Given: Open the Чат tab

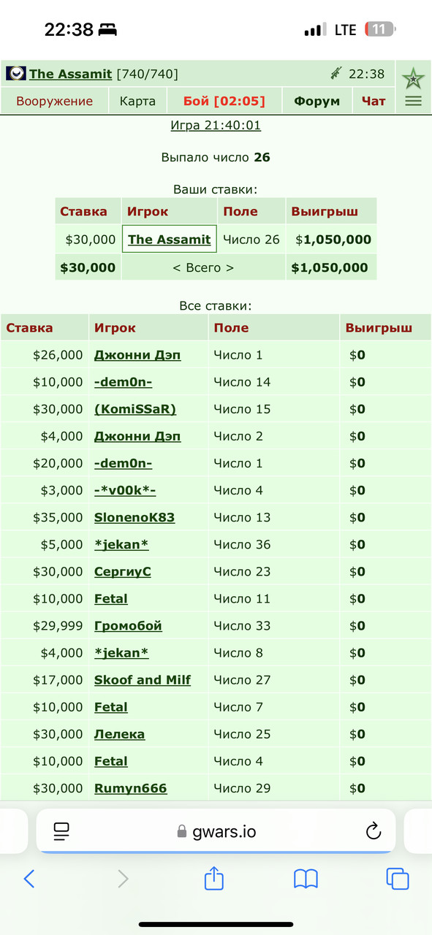Looking at the screenshot, I should pos(374,101).
